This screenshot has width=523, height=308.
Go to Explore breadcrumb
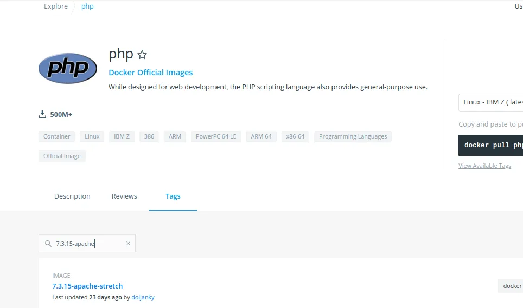pos(56,6)
